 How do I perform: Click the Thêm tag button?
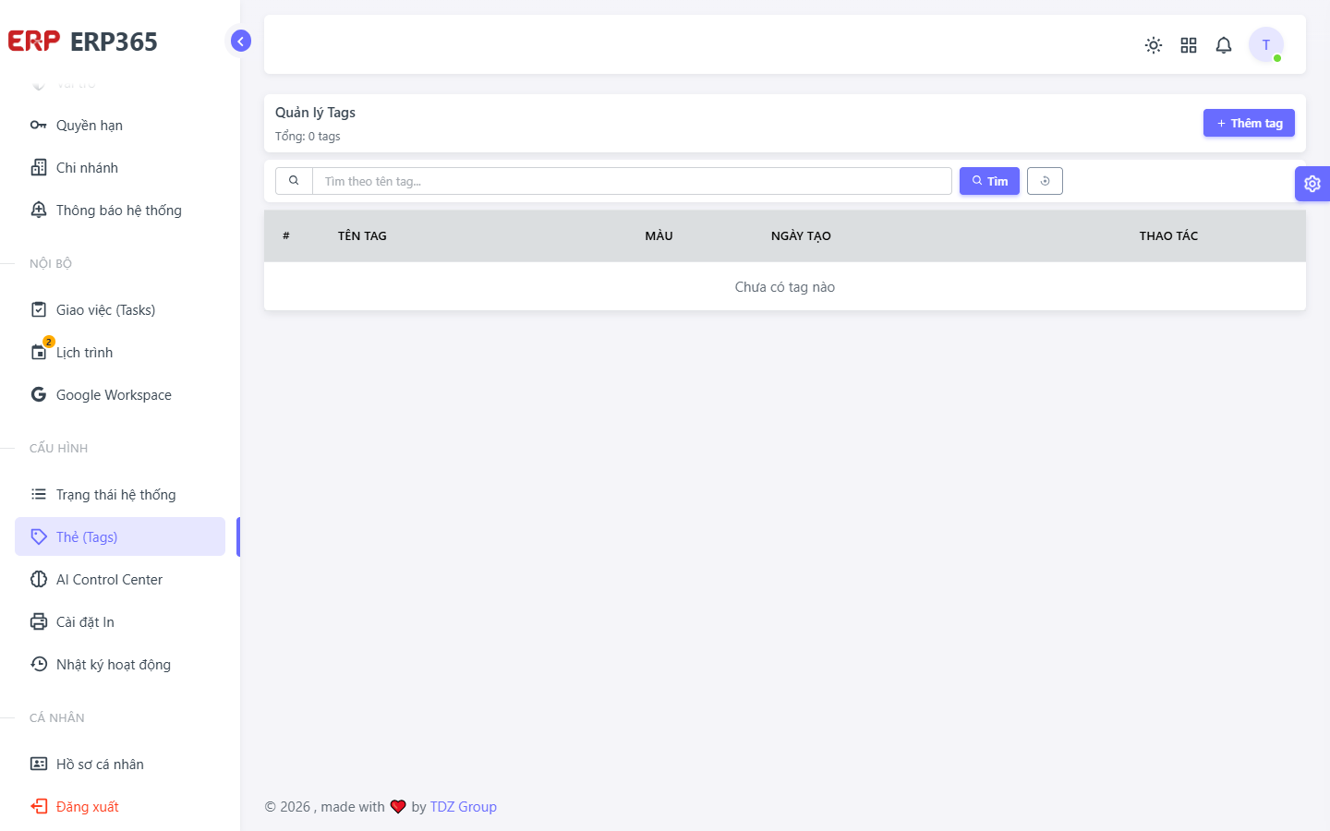click(1249, 123)
